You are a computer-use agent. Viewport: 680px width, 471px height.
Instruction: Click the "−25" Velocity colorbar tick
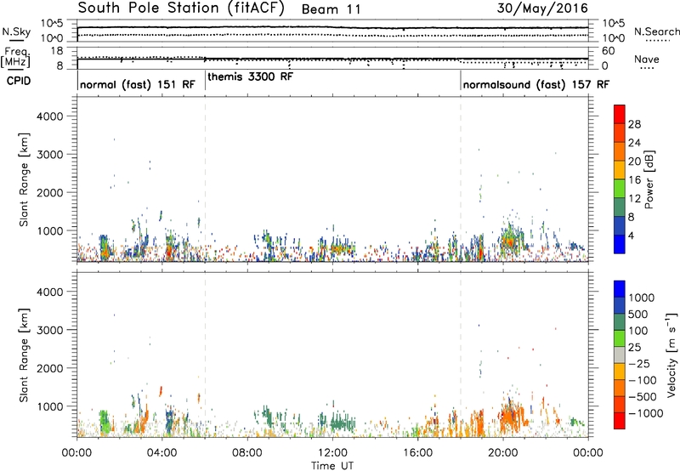pyautogui.click(x=639, y=364)
